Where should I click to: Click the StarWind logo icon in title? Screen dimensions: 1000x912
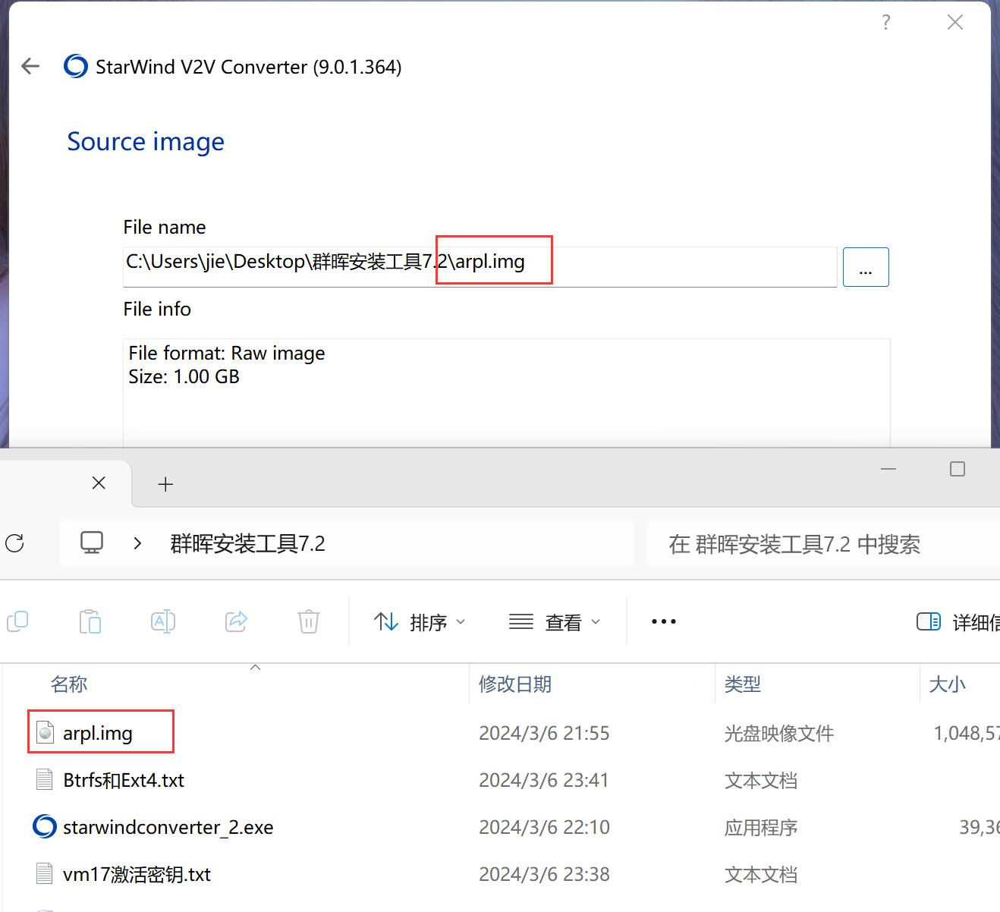[76, 66]
